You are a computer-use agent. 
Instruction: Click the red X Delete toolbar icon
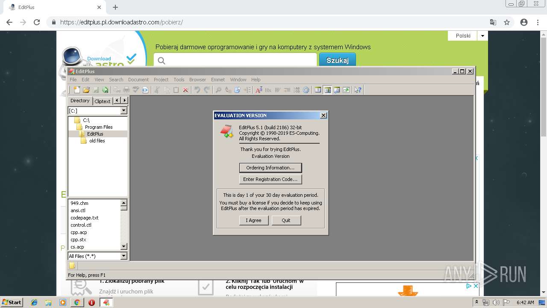[x=185, y=90]
